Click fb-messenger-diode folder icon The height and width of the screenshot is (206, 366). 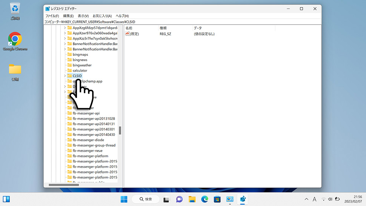[x=69, y=140]
